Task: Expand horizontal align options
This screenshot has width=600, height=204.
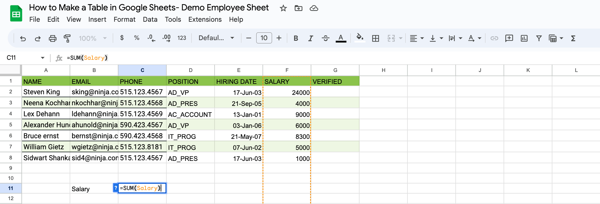Action: [416, 38]
